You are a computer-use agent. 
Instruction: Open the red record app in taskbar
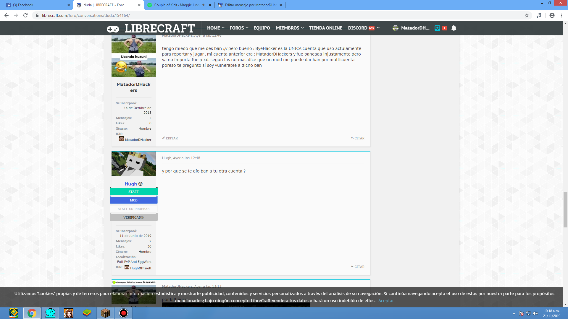click(x=124, y=313)
